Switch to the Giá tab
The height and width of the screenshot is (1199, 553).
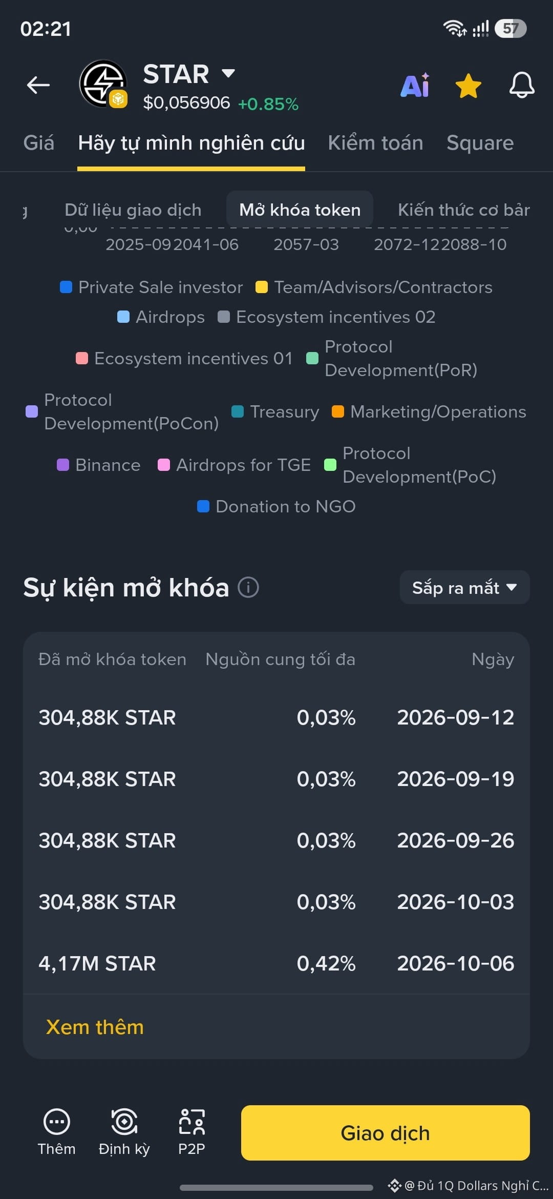pos(38,143)
